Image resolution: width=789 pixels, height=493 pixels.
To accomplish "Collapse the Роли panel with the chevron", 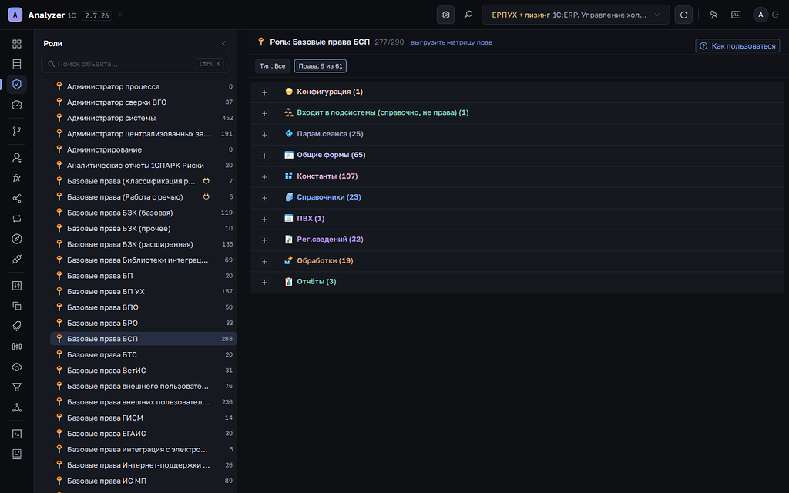I will pos(224,43).
